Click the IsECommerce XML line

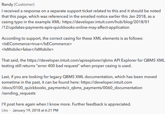(37, 44)
